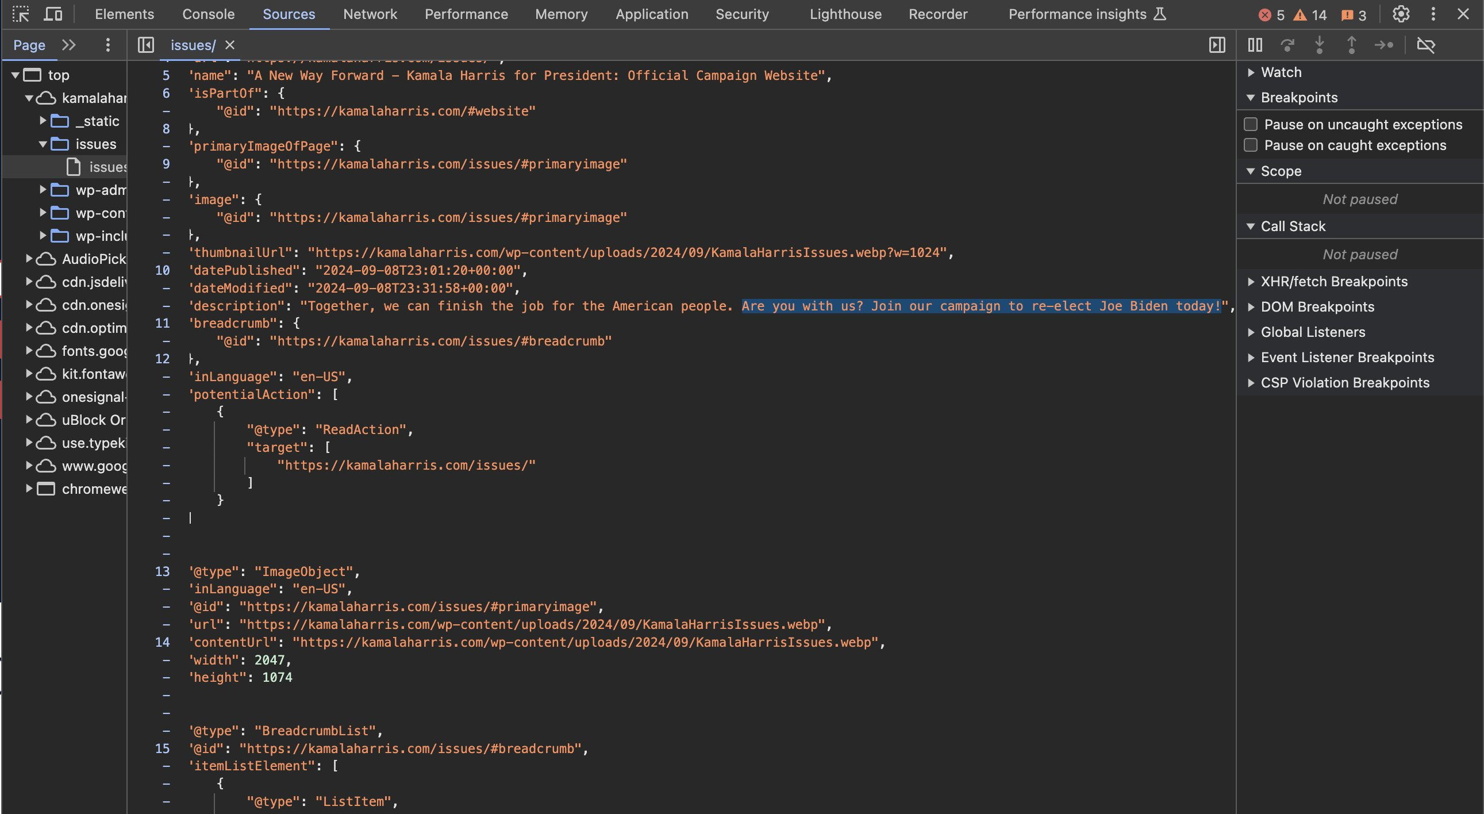Select the fonts.goog domain in tree
This screenshot has width=1484, height=814.
94,351
